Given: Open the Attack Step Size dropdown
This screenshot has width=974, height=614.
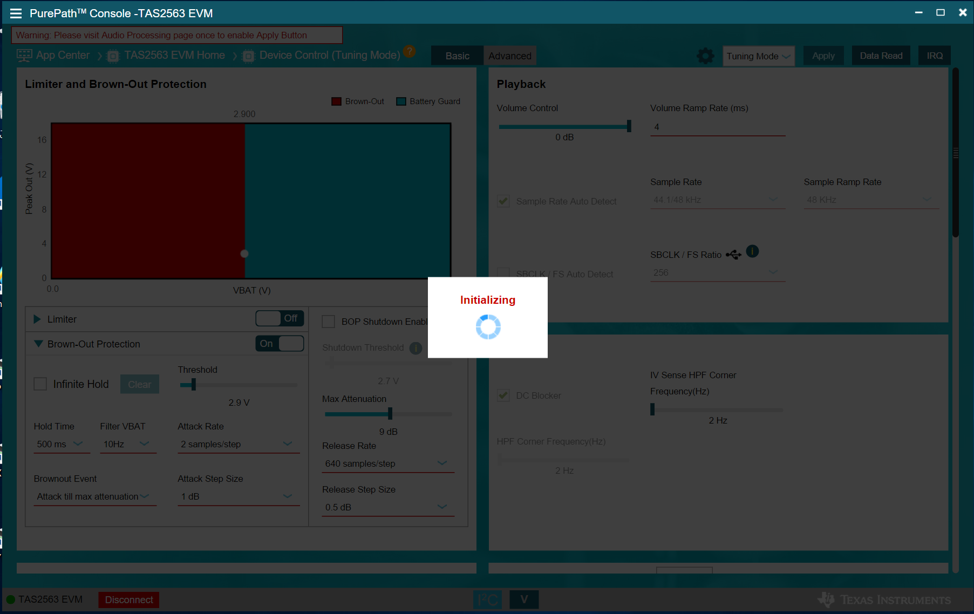Looking at the screenshot, I should pos(239,496).
